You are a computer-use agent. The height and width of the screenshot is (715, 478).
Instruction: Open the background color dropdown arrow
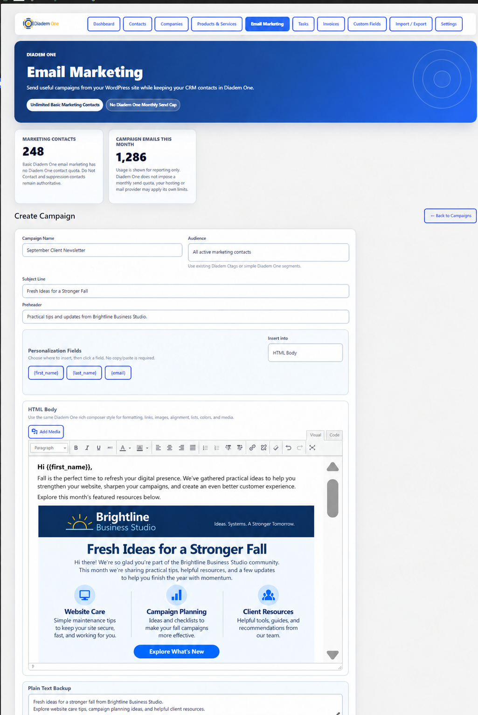click(x=147, y=448)
